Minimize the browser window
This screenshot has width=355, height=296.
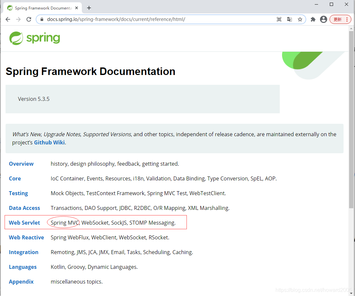tap(316, 4)
